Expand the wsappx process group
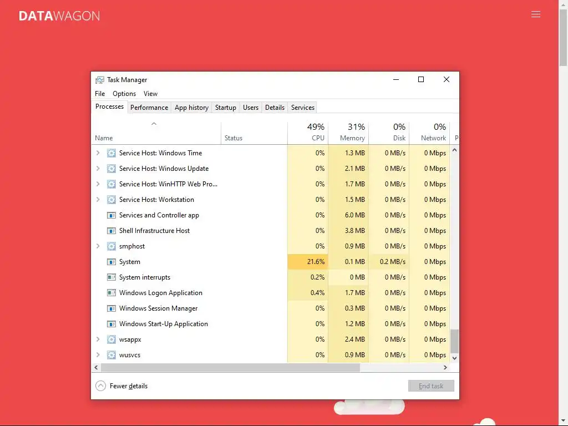The width and height of the screenshot is (568, 426). click(98, 339)
